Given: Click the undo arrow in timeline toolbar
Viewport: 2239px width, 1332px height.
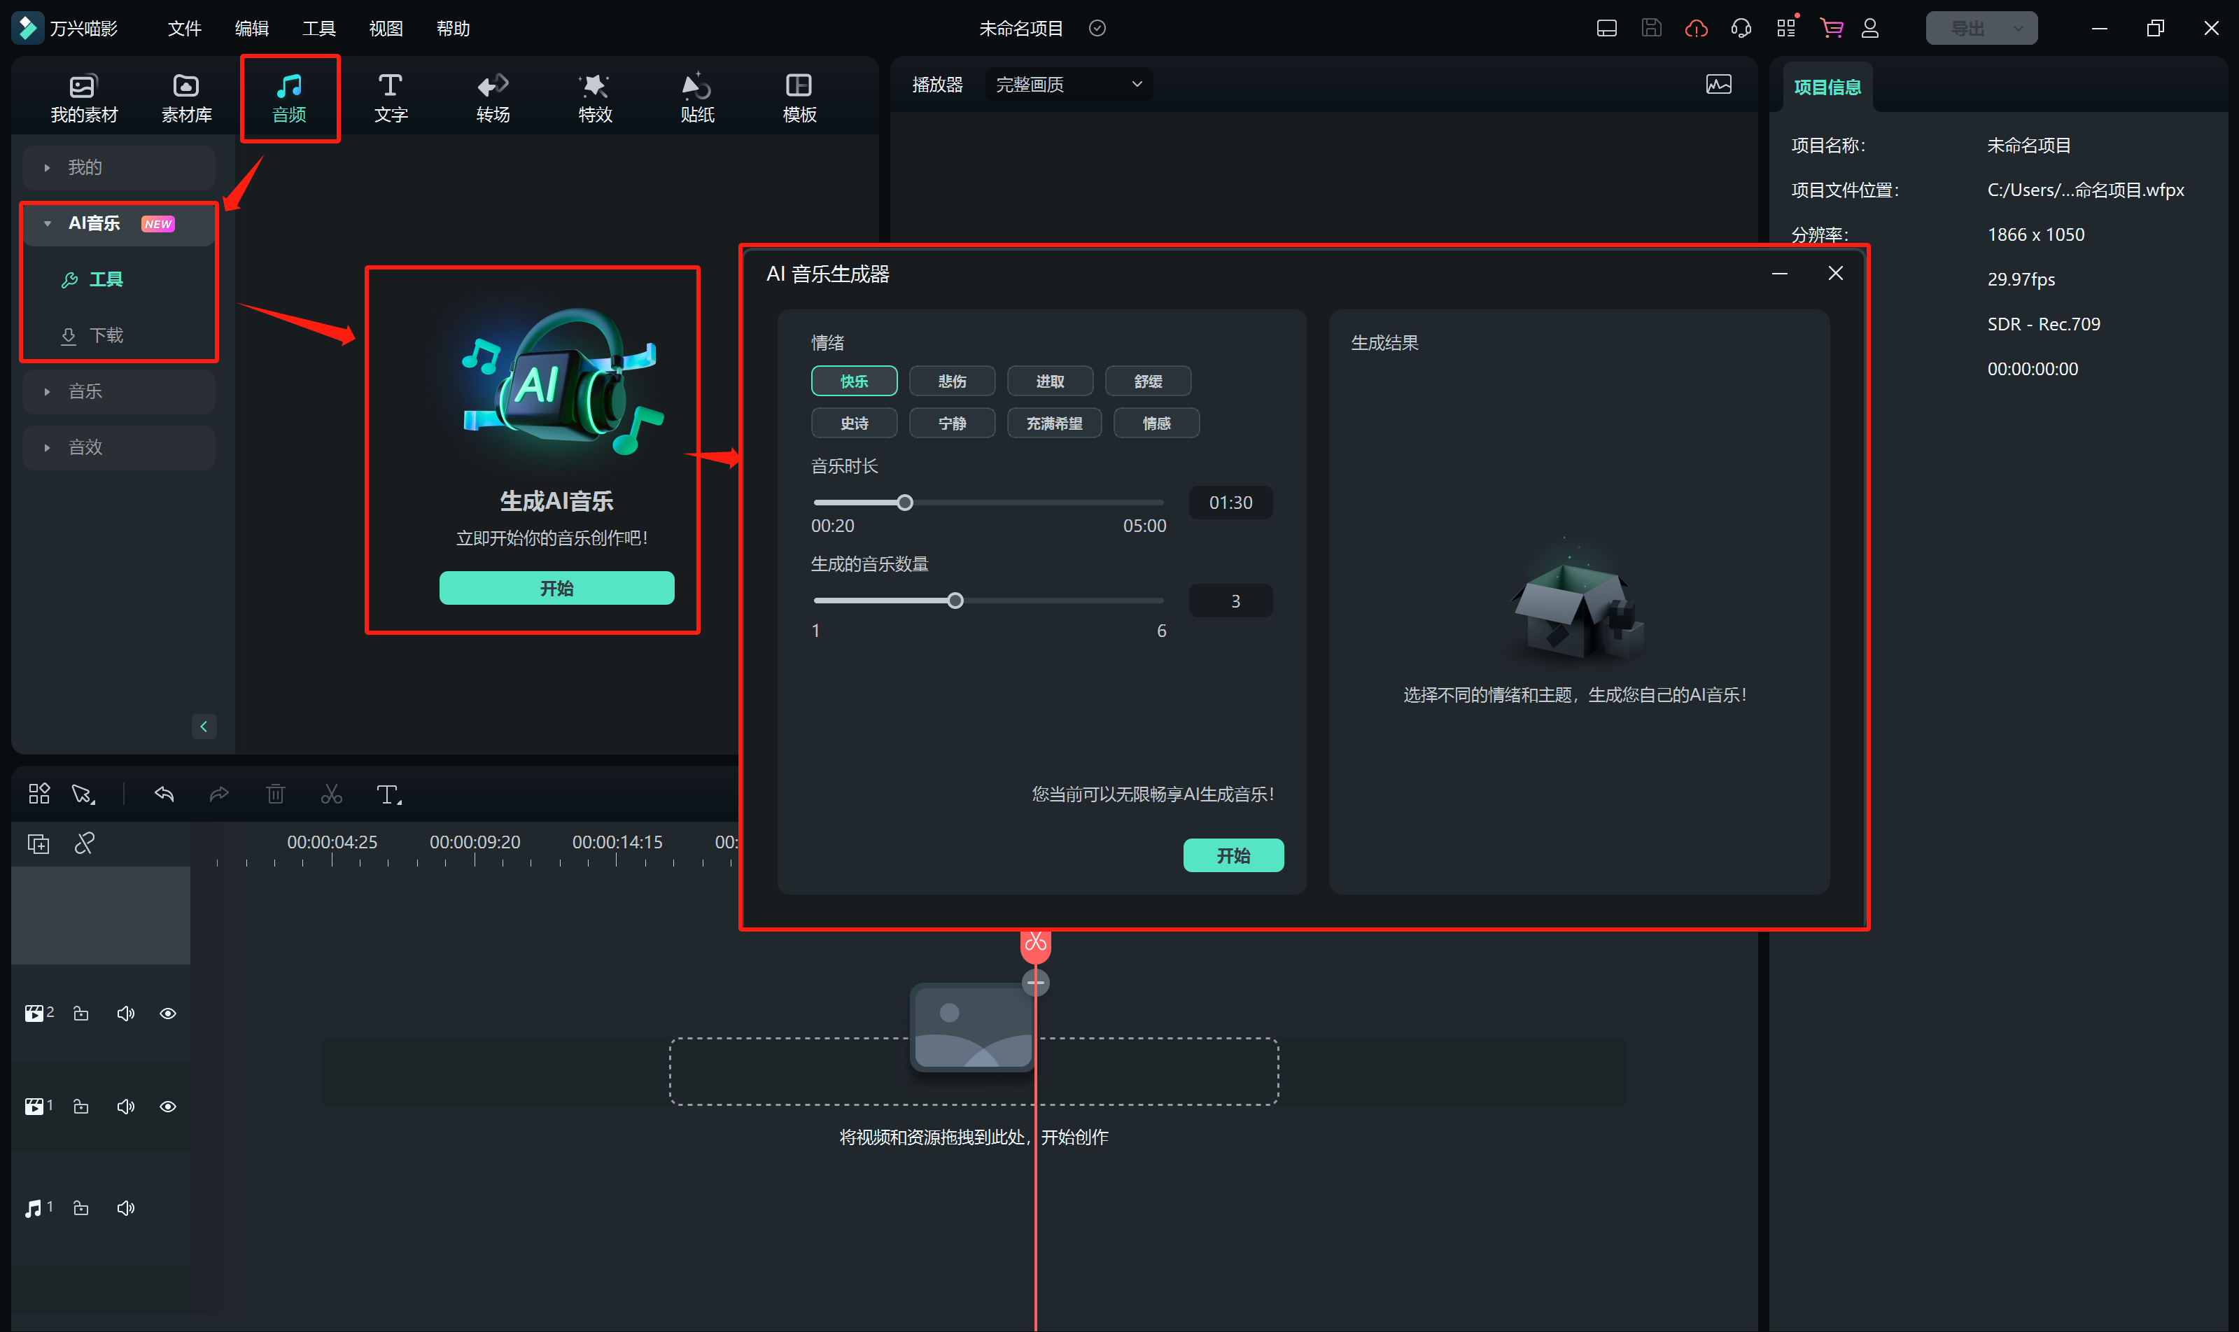Looking at the screenshot, I should [x=164, y=794].
